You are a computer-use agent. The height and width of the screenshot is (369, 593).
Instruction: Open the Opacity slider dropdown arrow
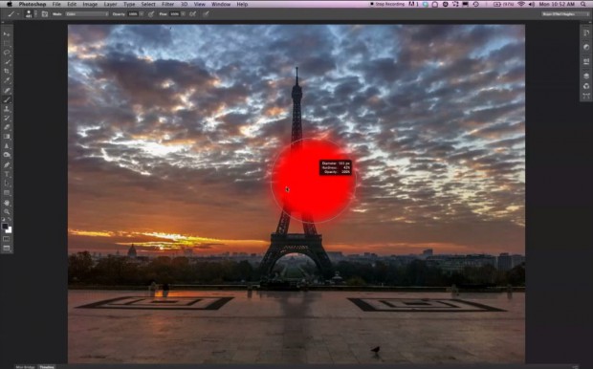pyautogui.click(x=142, y=14)
